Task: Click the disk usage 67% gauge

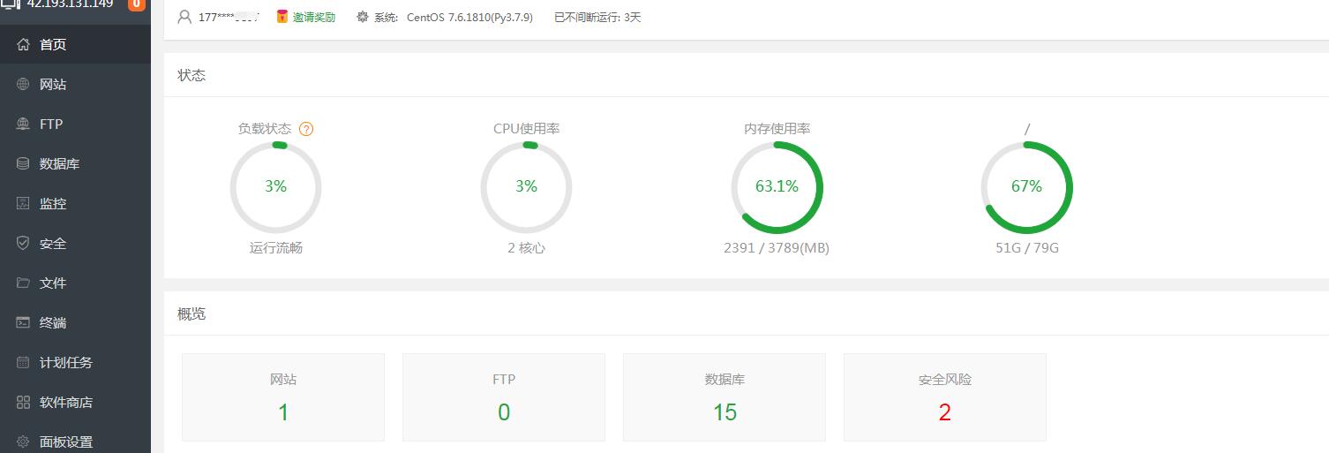Action: click(1026, 187)
